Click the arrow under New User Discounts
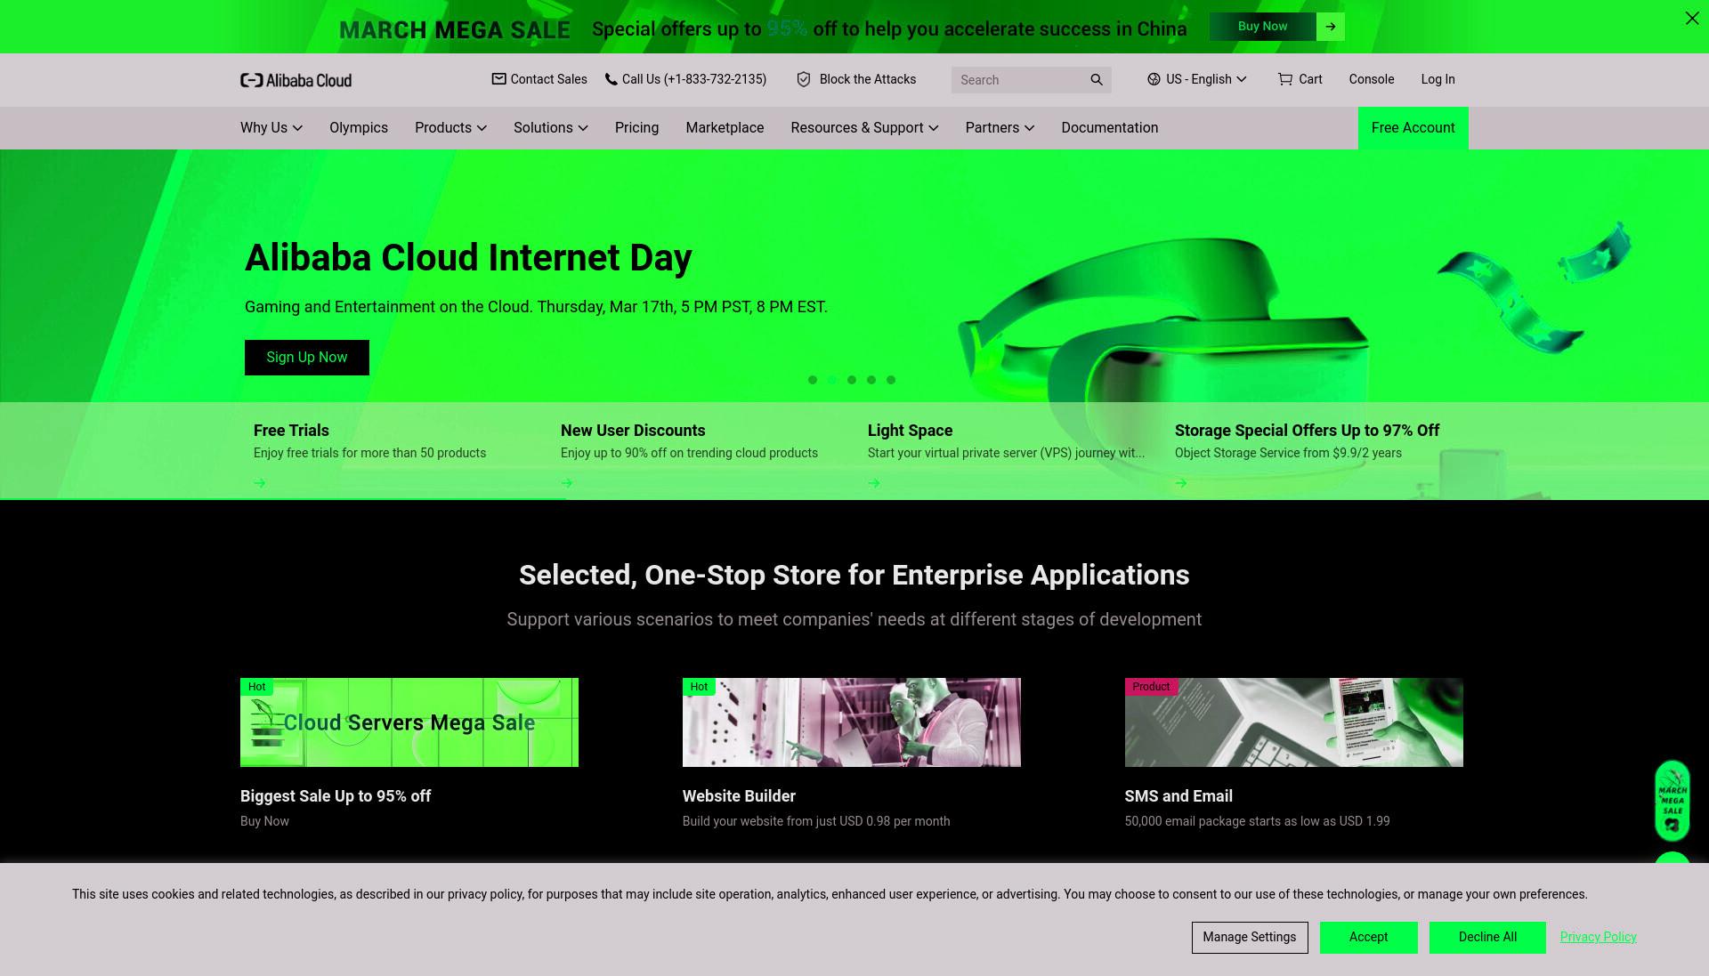Screen dimensions: 1709x976 pos(566,483)
